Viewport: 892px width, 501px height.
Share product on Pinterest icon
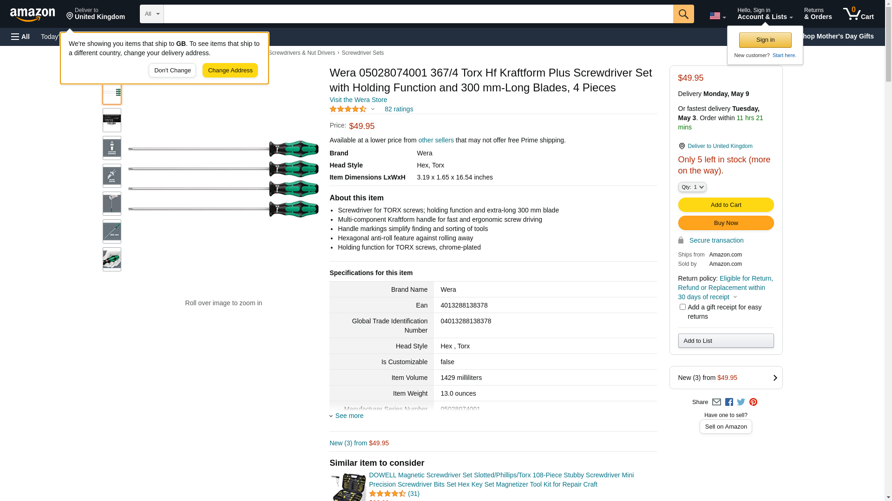(x=753, y=402)
